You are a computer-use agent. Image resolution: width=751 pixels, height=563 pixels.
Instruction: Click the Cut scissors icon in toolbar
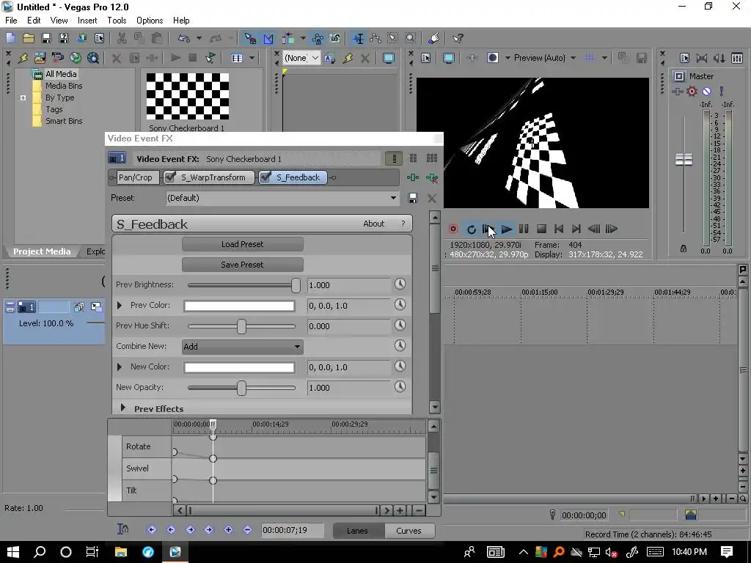pyautogui.click(x=122, y=38)
